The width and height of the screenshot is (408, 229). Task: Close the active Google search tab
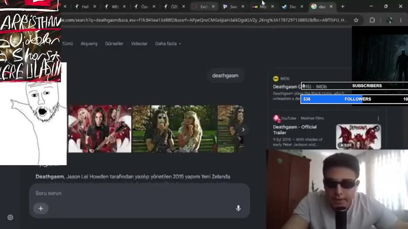(x=331, y=7)
